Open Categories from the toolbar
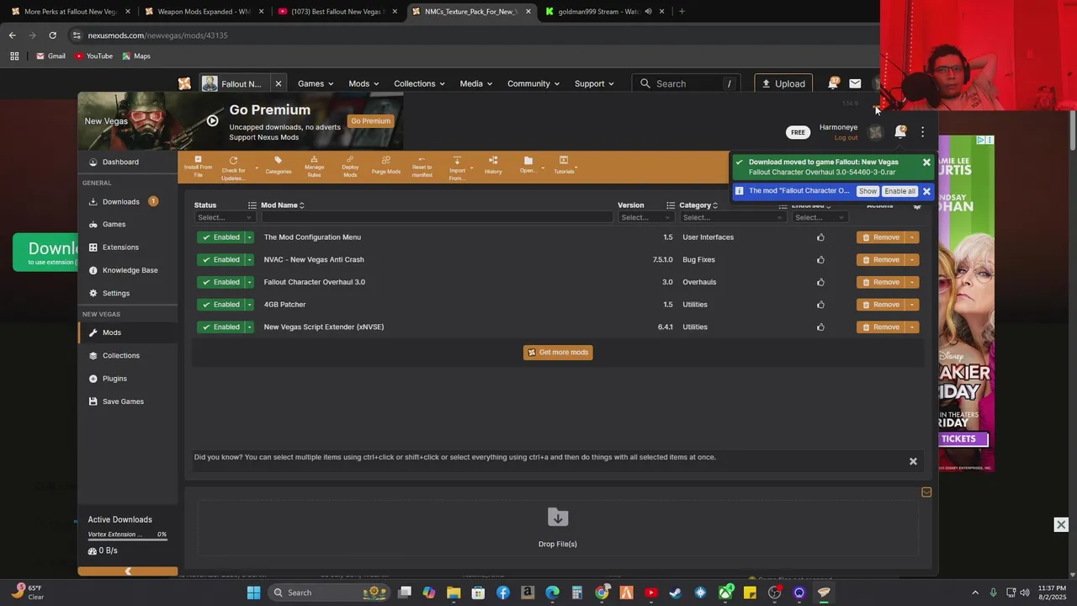Viewport: 1077px width, 606px height. pyautogui.click(x=279, y=166)
